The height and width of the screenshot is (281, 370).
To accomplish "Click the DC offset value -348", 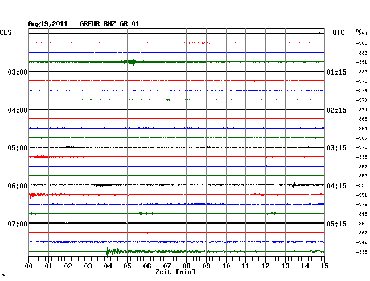I will [361, 214].
